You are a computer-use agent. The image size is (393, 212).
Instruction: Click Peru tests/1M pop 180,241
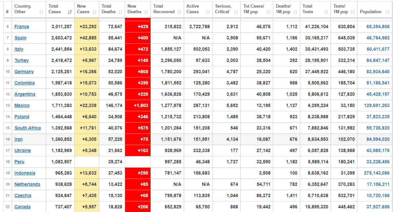[x=346, y=162]
